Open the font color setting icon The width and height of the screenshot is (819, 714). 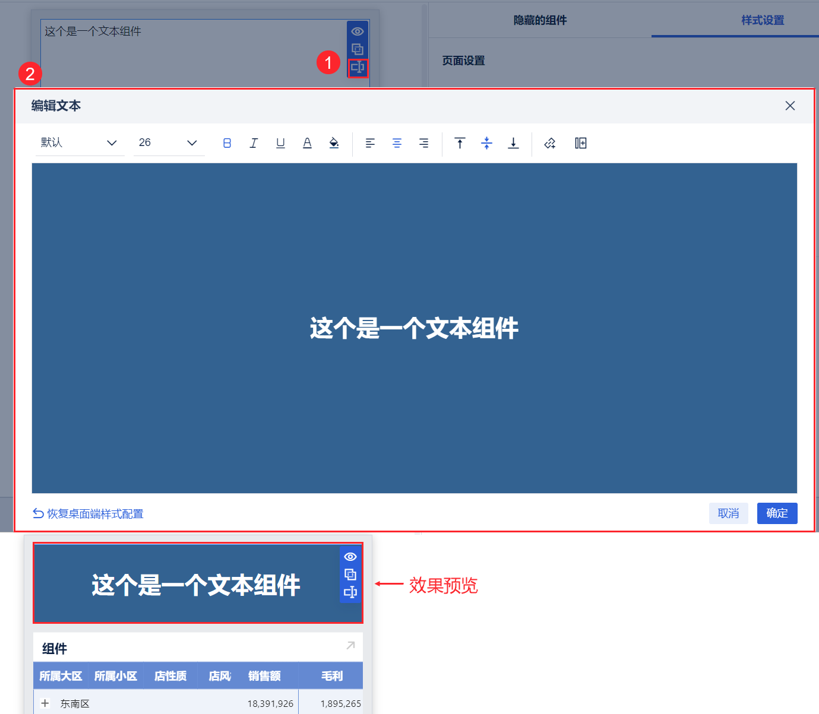pyautogui.click(x=307, y=143)
